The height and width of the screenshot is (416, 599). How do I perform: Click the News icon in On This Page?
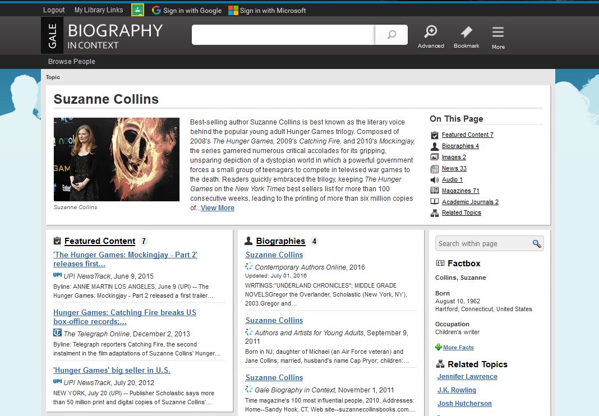coord(434,168)
